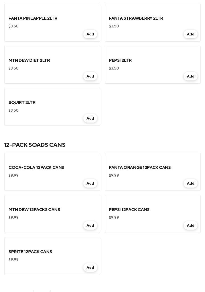View the Sprite 12Pack Cans item name
This screenshot has width=205, height=292.
point(30,252)
